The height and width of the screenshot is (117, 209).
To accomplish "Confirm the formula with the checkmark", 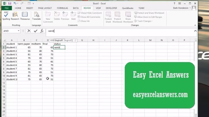I will coord(36,31).
